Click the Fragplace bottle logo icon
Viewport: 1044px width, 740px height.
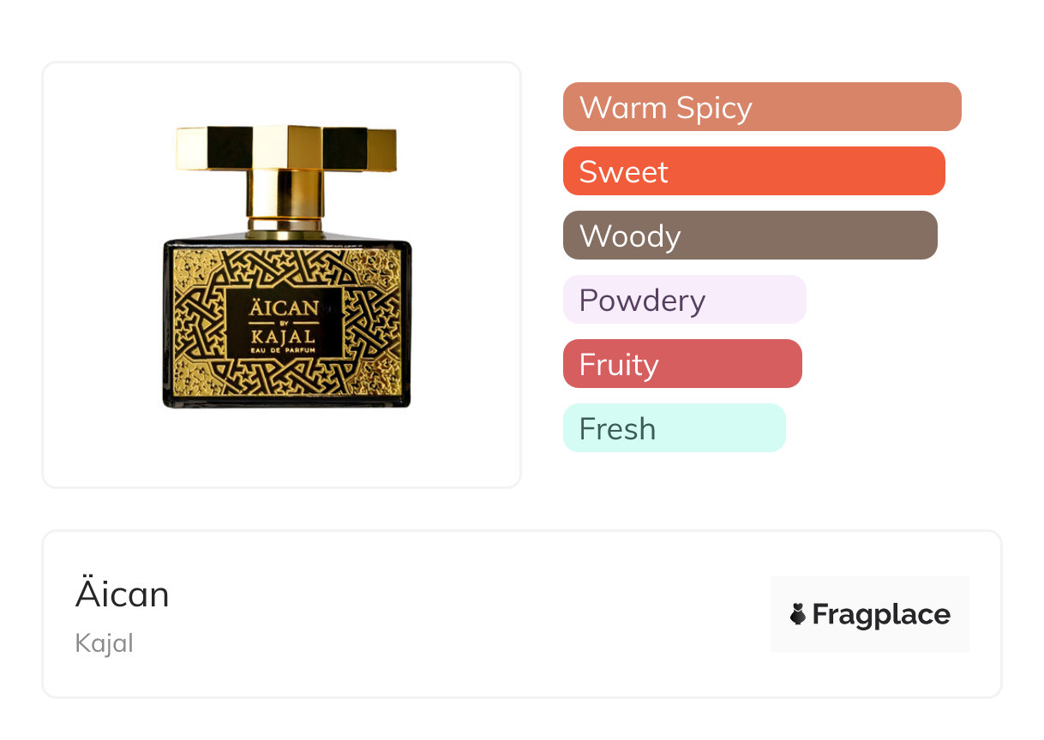[798, 614]
